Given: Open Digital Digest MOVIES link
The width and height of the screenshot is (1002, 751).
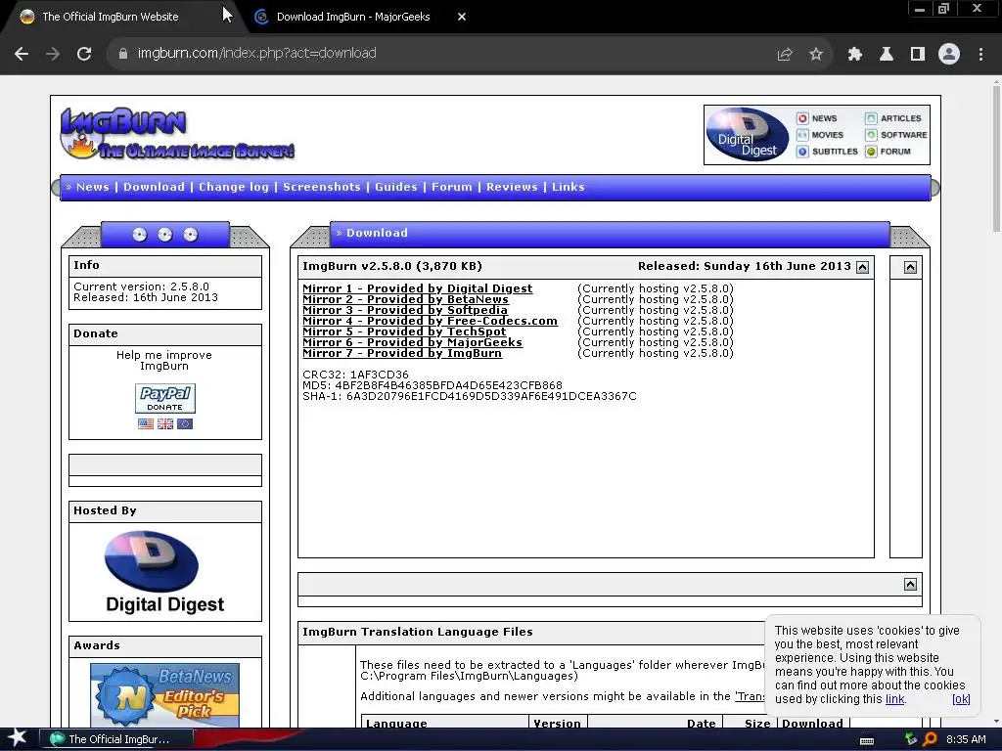Looking at the screenshot, I should tap(820, 135).
